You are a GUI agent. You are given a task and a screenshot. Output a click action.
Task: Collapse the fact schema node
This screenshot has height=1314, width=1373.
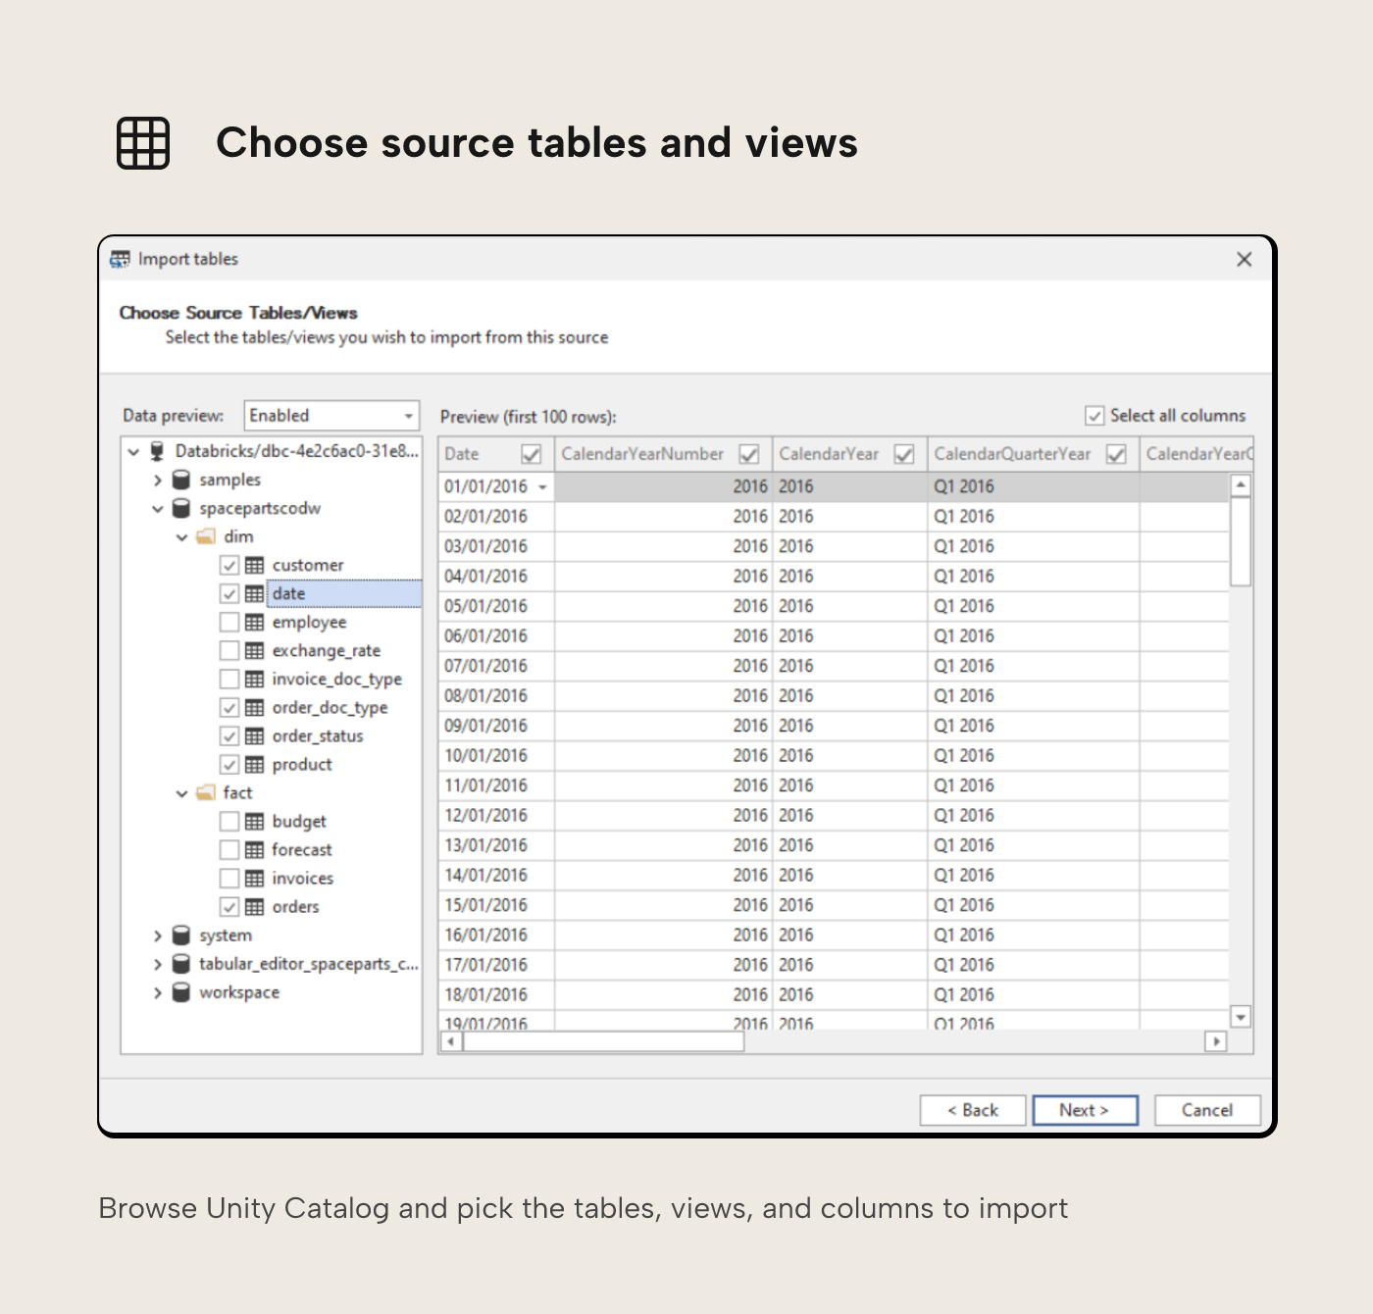click(x=181, y=793)
